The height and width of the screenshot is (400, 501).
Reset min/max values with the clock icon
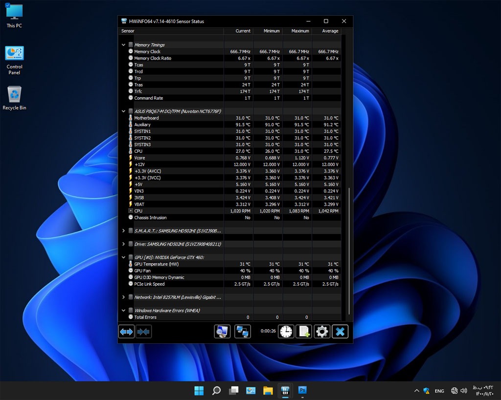click(x=286, y=332)
